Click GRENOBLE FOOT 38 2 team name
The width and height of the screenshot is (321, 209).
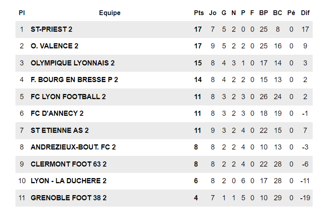click(69, 198)
